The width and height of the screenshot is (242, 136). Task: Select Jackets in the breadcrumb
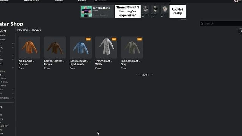pos(36,30)
